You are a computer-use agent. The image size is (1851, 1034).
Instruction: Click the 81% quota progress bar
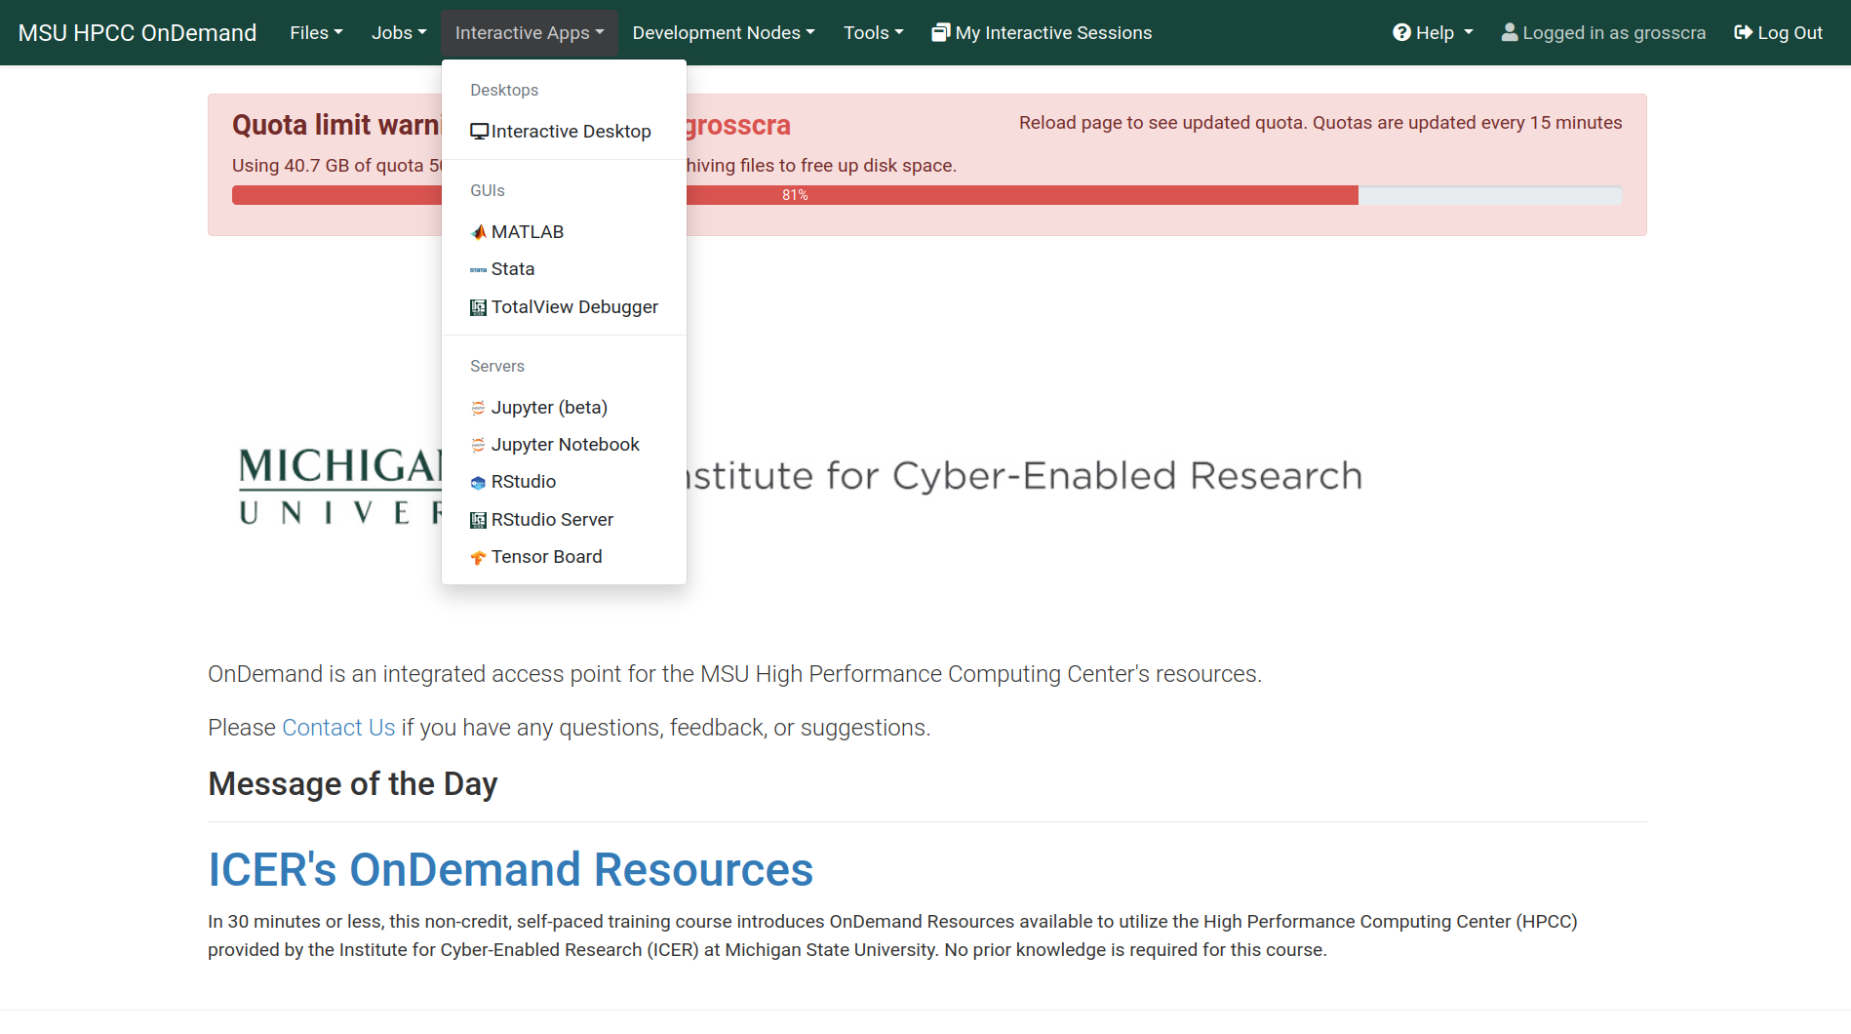tap(926, 195)
